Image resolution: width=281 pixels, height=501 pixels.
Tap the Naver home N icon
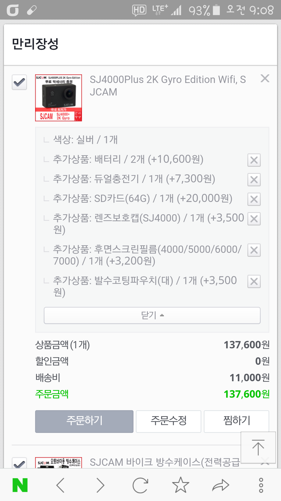[x=20, y=485]
